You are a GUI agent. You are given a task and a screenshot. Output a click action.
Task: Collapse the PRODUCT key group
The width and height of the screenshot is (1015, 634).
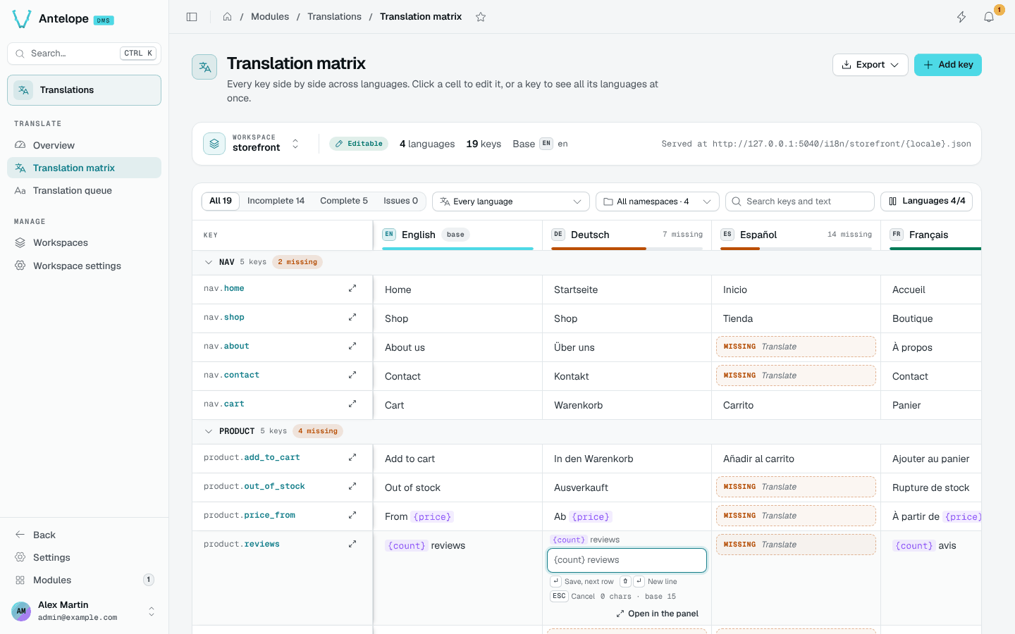point(209,431)
